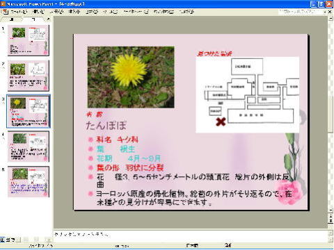This screenshot has width=334, height=250.
Task: Select the dandelion photo on the slide
Action: (131, 77)
